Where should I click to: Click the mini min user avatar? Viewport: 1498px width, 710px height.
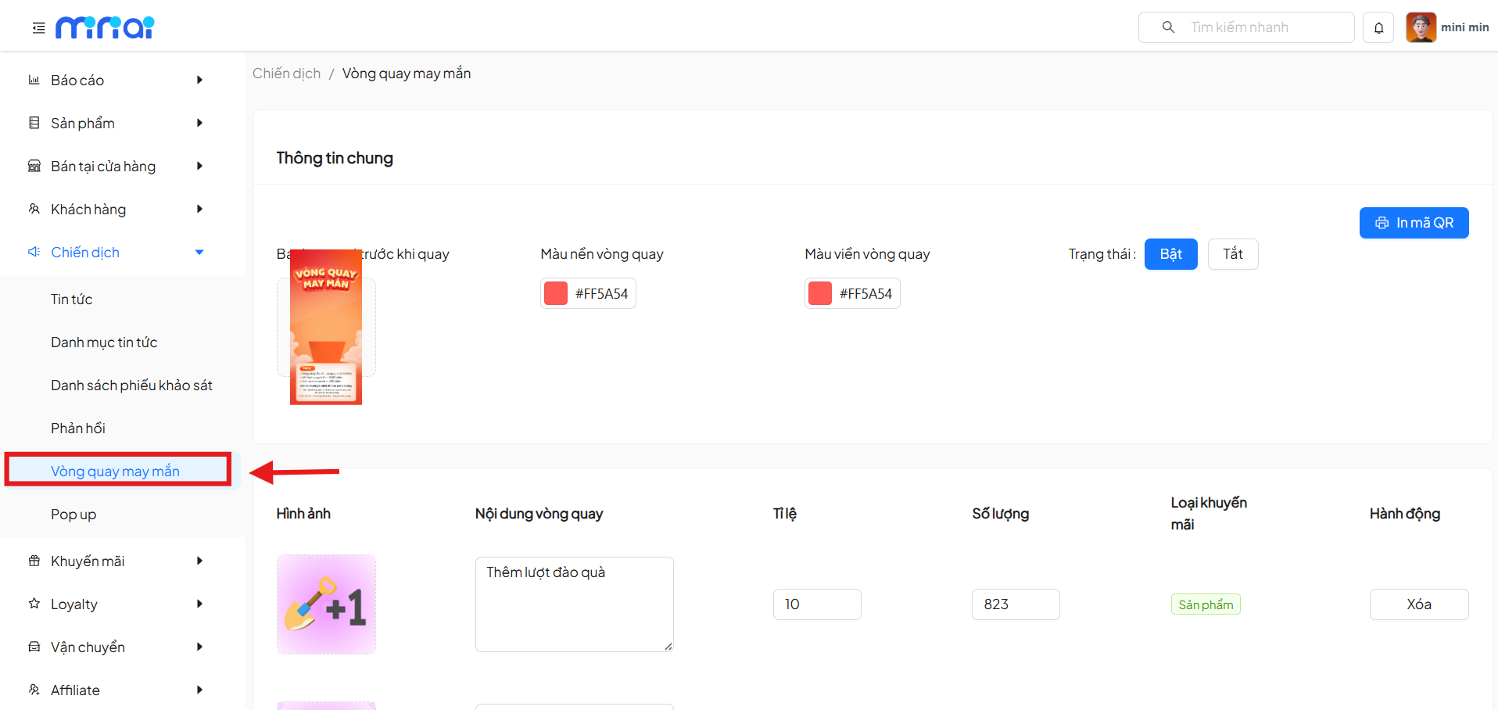pyautogui.click(x=1421, y=27)
